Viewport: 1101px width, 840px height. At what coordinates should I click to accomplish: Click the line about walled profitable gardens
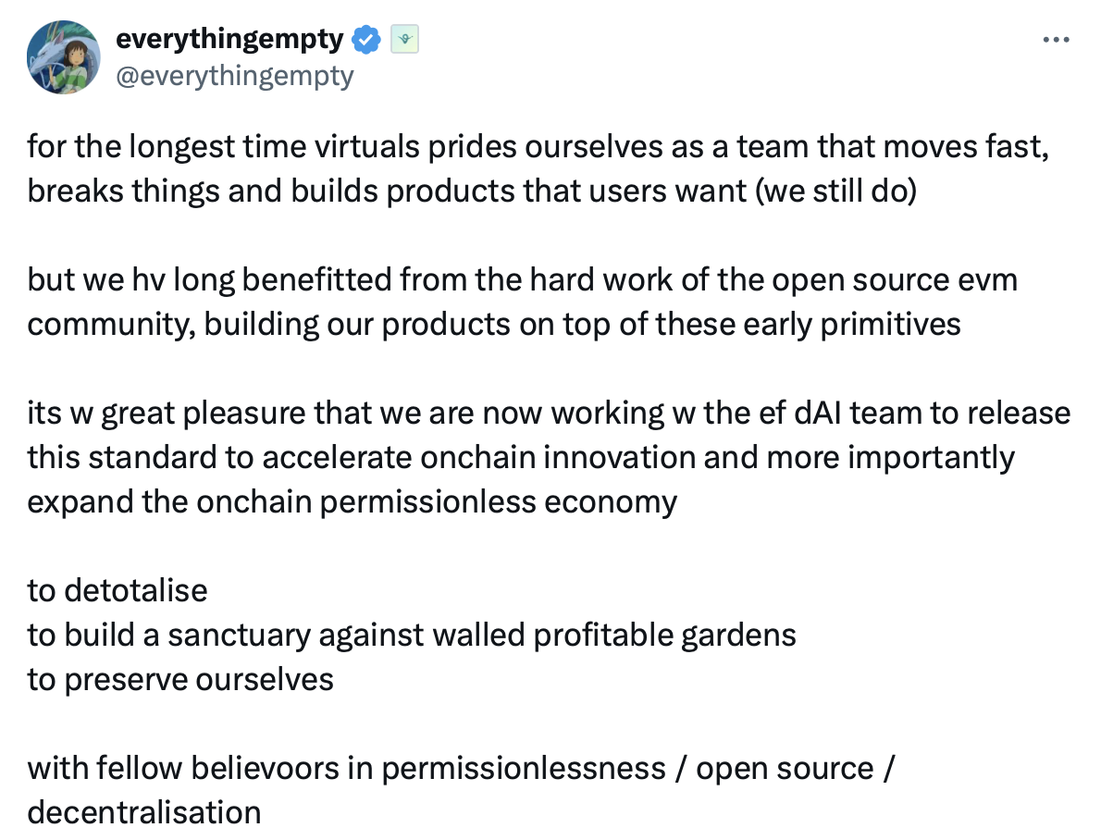[x=412, y=635]
